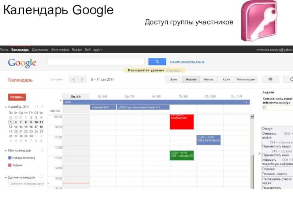Open цк ключ компетенции 2+2 event

click(143, 107)
